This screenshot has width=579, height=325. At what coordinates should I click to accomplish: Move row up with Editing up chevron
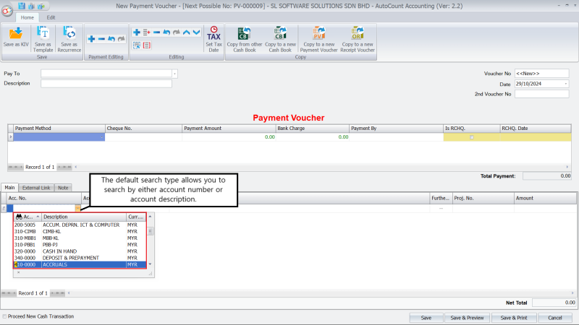pos(187,32)
